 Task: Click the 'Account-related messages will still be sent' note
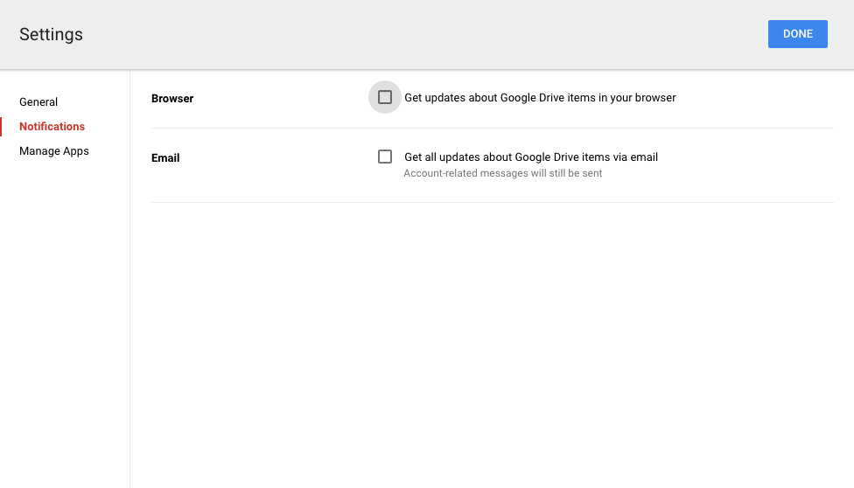[x=503, y=173]
